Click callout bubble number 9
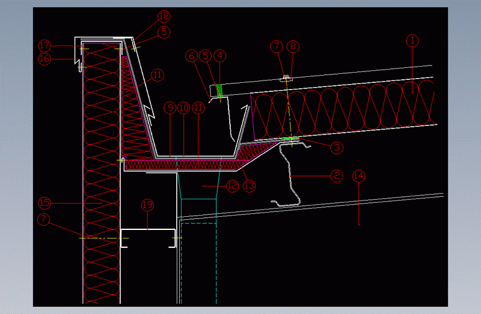481x314 pixels. 170,108
